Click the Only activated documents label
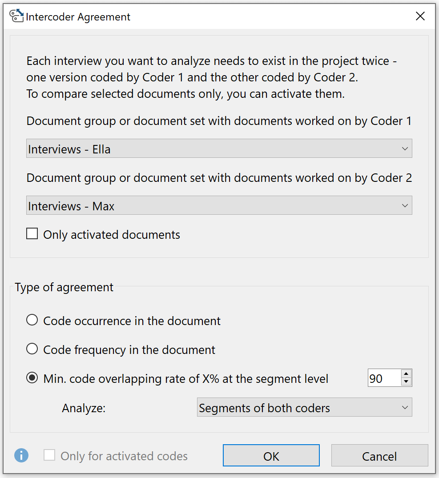The height and width of the screenshot is (478, 439). pyautogui.click(x=112, y=235)
